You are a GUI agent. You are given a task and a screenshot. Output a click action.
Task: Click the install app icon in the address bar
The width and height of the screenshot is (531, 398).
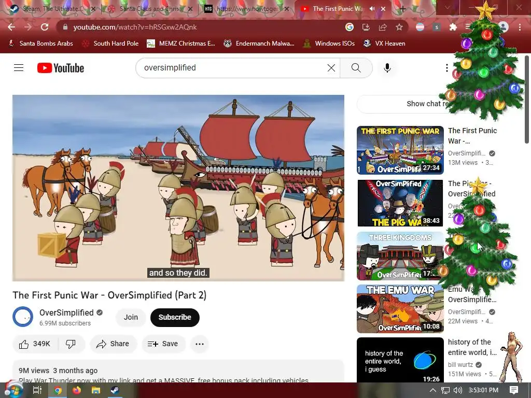pos(366,27)
